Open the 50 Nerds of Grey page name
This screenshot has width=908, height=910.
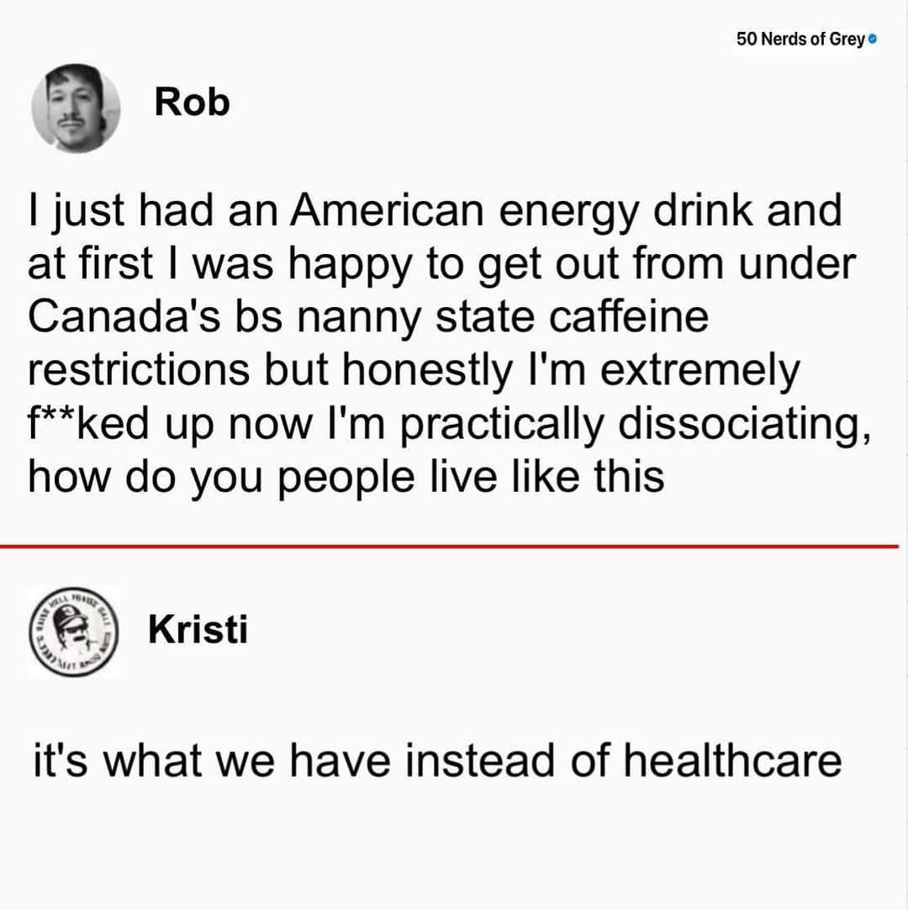coord(800,40)
